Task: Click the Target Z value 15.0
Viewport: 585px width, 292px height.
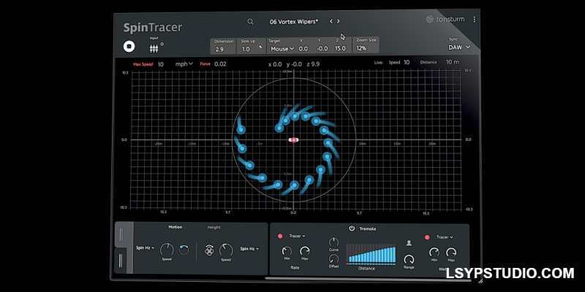Action: click(340, 48)
